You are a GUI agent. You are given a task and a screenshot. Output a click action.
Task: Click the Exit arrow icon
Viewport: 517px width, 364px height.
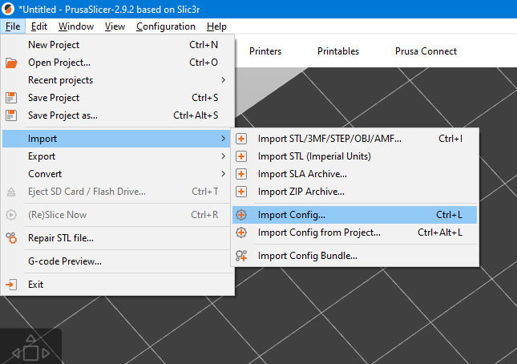coord(11,285)
